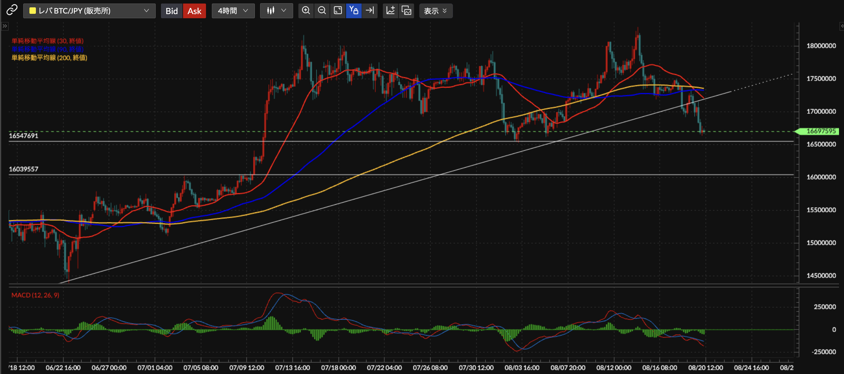Switch chart to Bid price
This screenshot has width=844, height=374.
click(x=171, y=11)
